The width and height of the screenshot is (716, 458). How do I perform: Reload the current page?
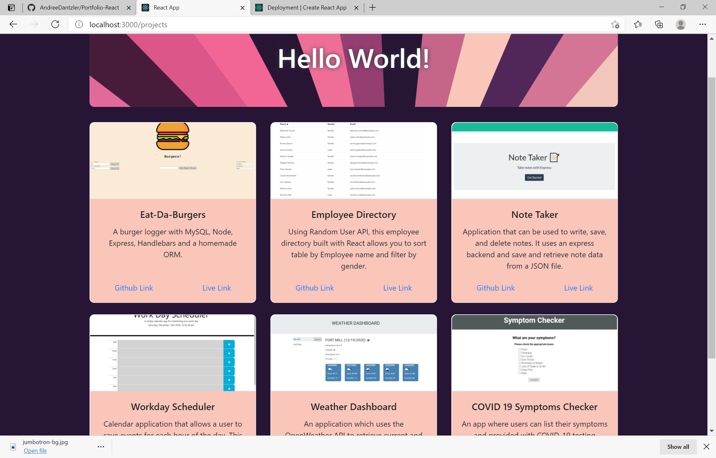click(x=55, y=24)
